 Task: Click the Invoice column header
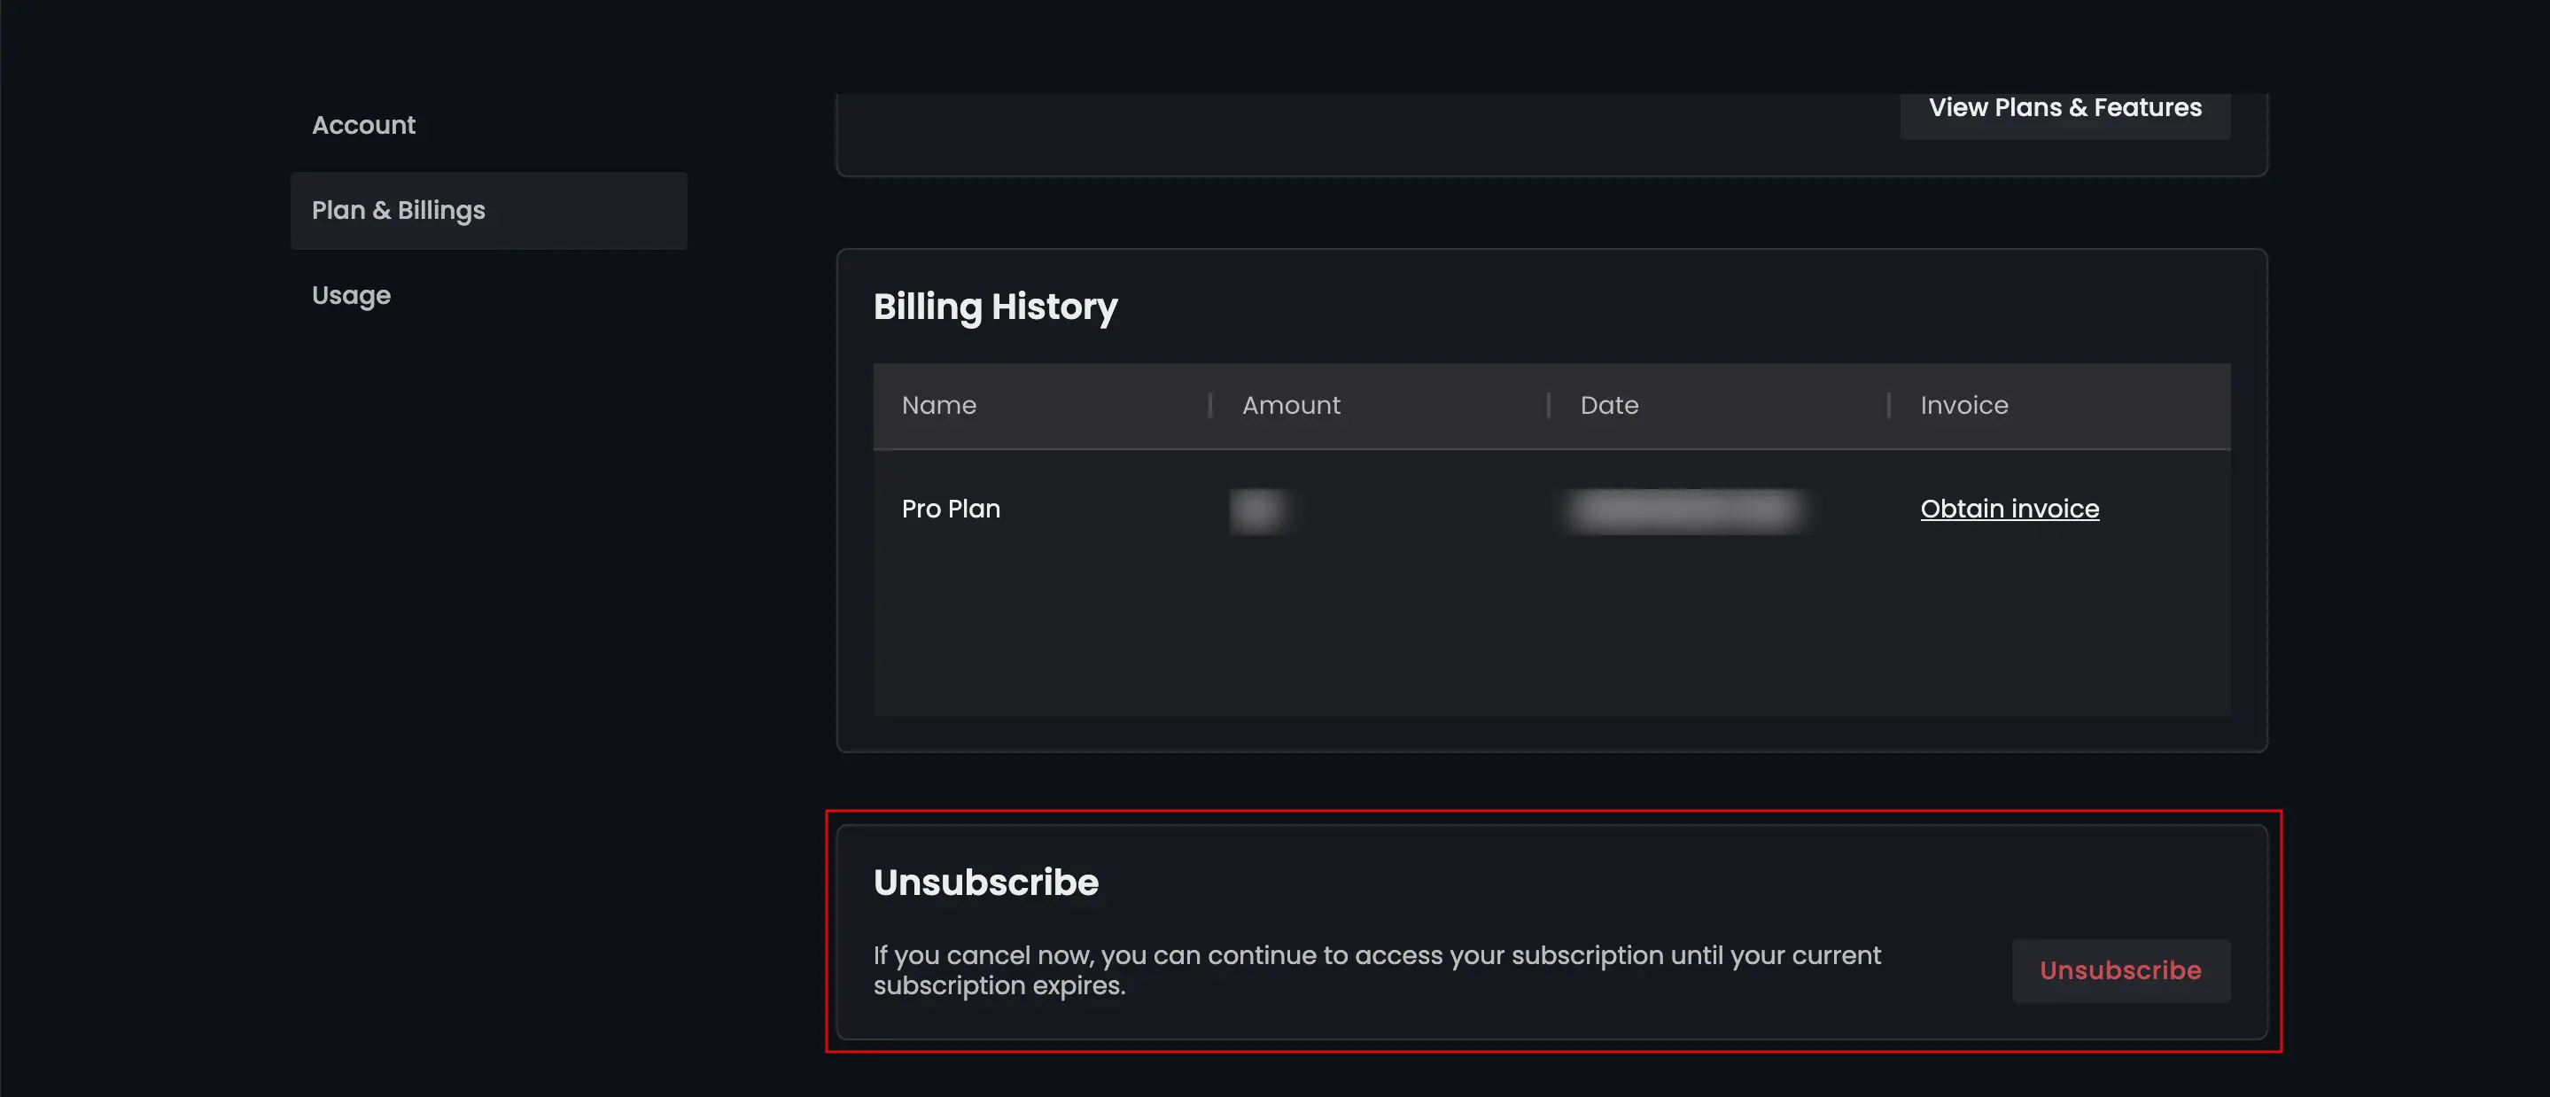(x=1964, y=406)
